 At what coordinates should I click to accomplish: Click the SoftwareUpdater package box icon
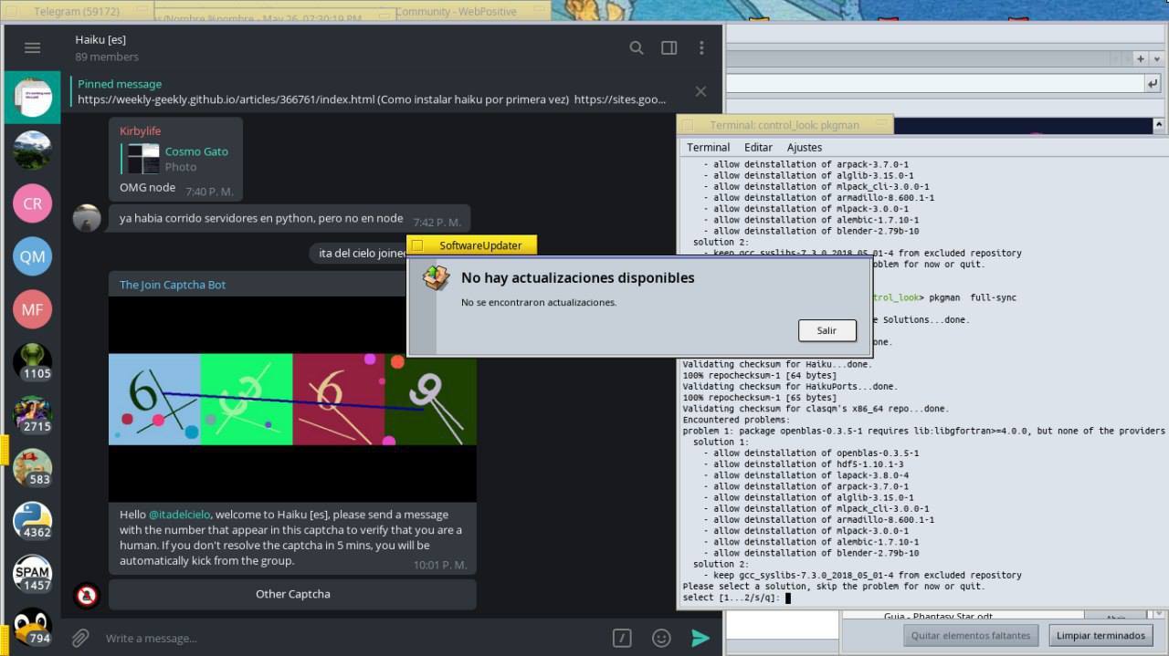point(436,278)
